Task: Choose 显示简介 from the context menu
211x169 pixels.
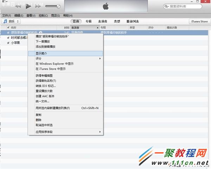Action: pyautogui.click(x=65, y=54)
